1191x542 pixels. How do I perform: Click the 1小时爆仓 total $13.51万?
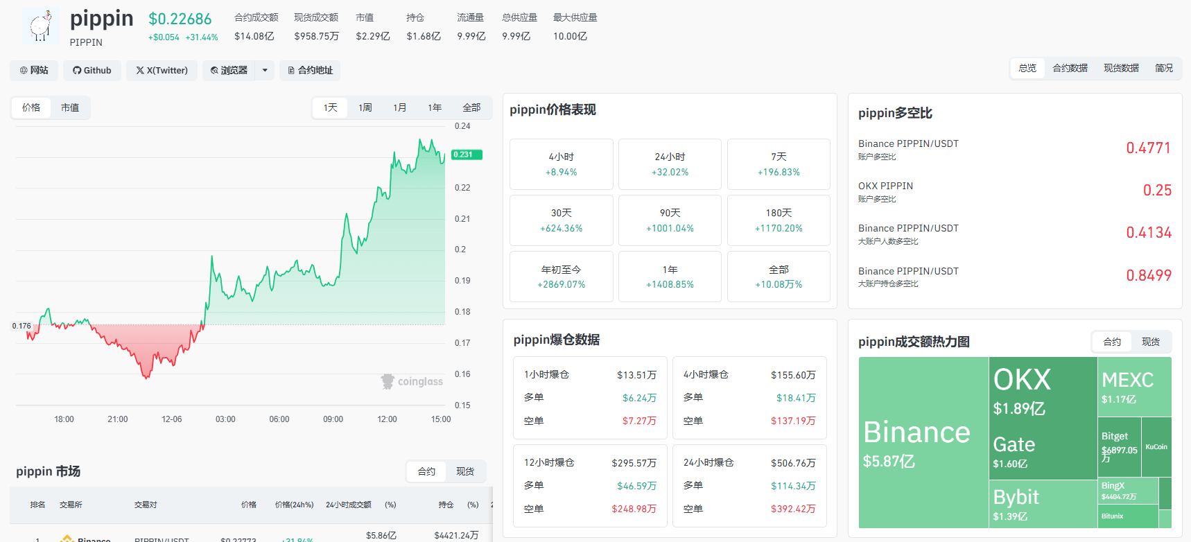pos(636,375)
